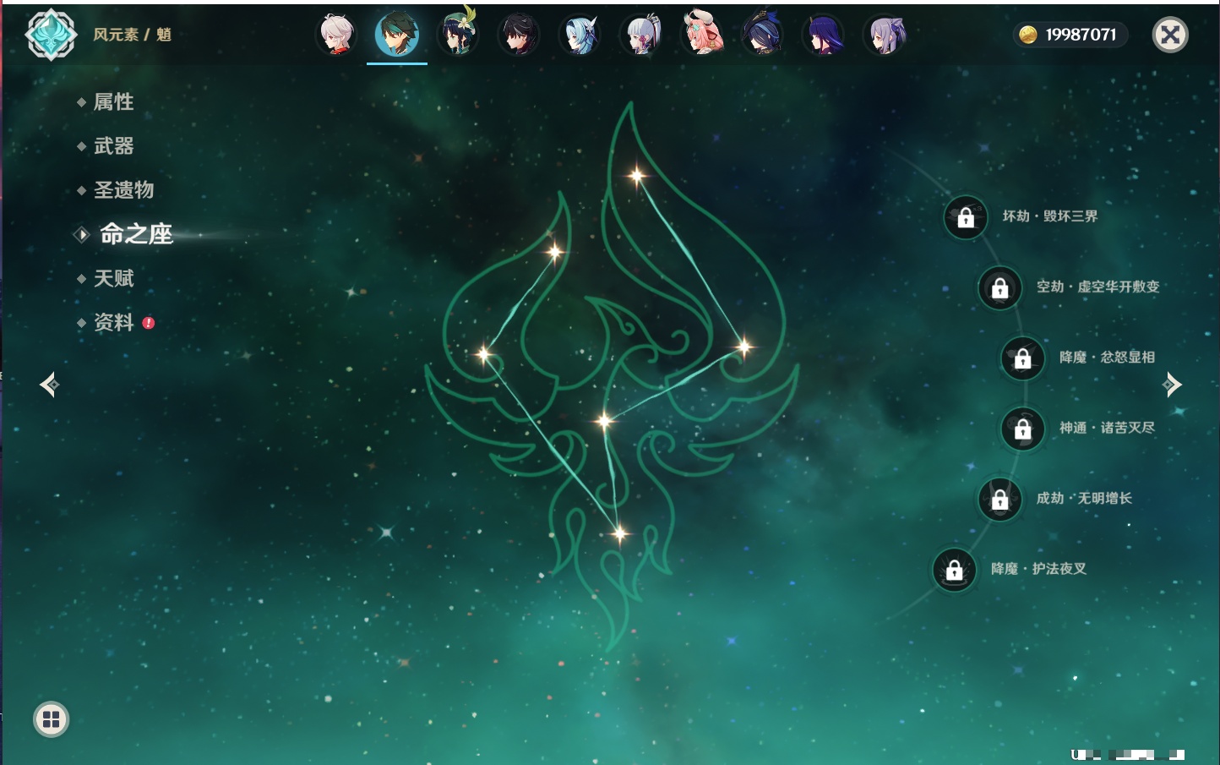The image size is (1220, 765).
Task: Go to next character with right arrow
Action: (1172, 385)
